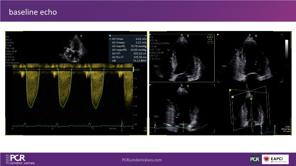Viewport: 296px width, 166px height.
Task: Click the small dark PCR logo
Action: tap(255, 159)
